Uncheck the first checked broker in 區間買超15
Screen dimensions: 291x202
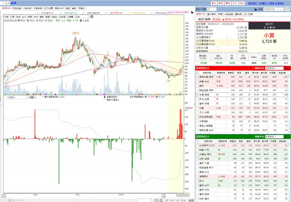coord(197,77)
